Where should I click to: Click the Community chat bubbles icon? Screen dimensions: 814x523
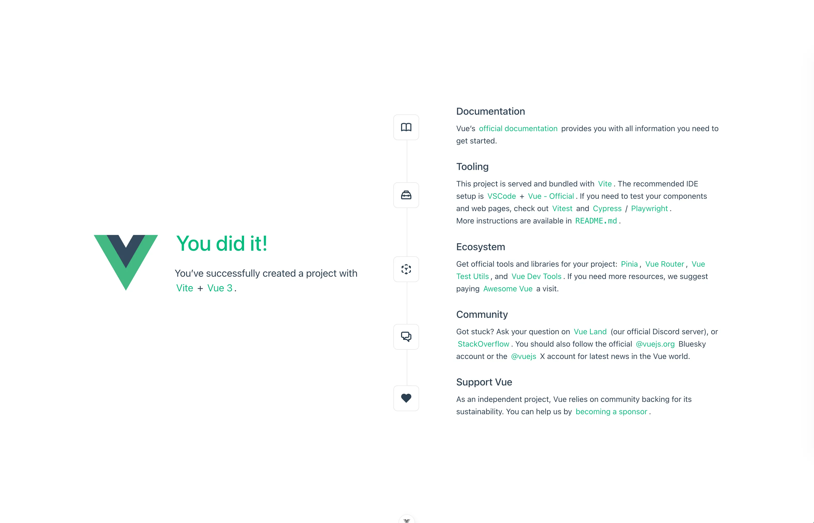pos(406,337)
